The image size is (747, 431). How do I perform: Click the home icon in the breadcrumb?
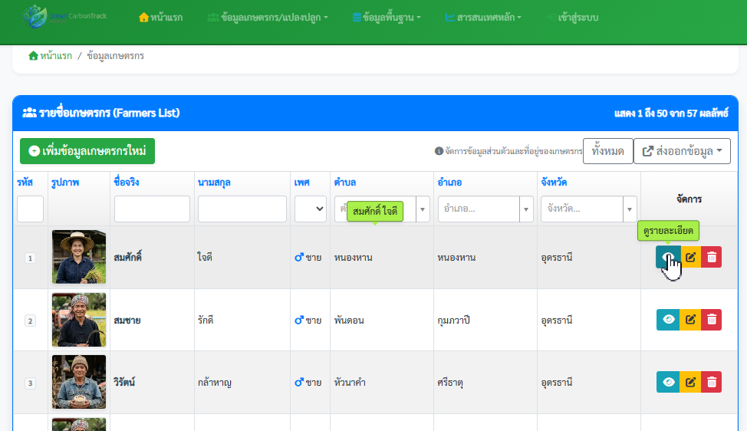(x=33, y=56)
